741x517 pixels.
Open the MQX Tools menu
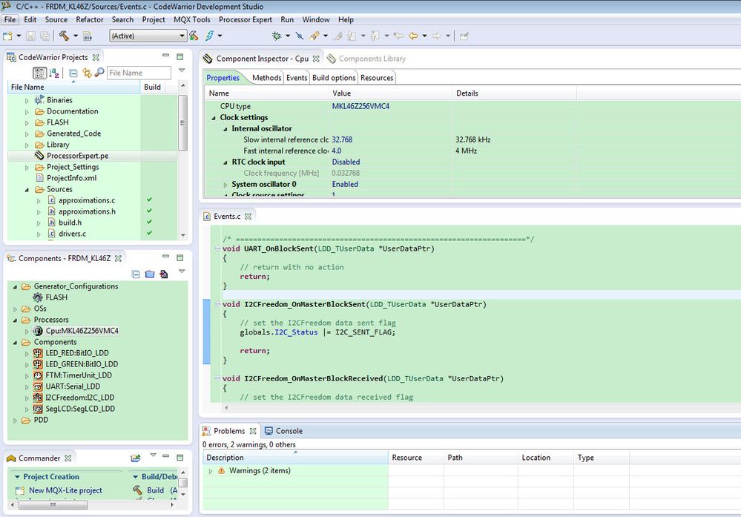[x=191, y=19]
